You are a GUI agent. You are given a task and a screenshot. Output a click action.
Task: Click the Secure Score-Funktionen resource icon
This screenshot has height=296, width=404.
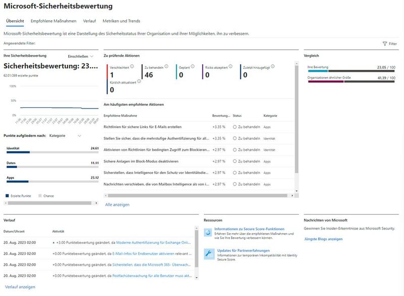pyautogui.click(x=209, y=233)
